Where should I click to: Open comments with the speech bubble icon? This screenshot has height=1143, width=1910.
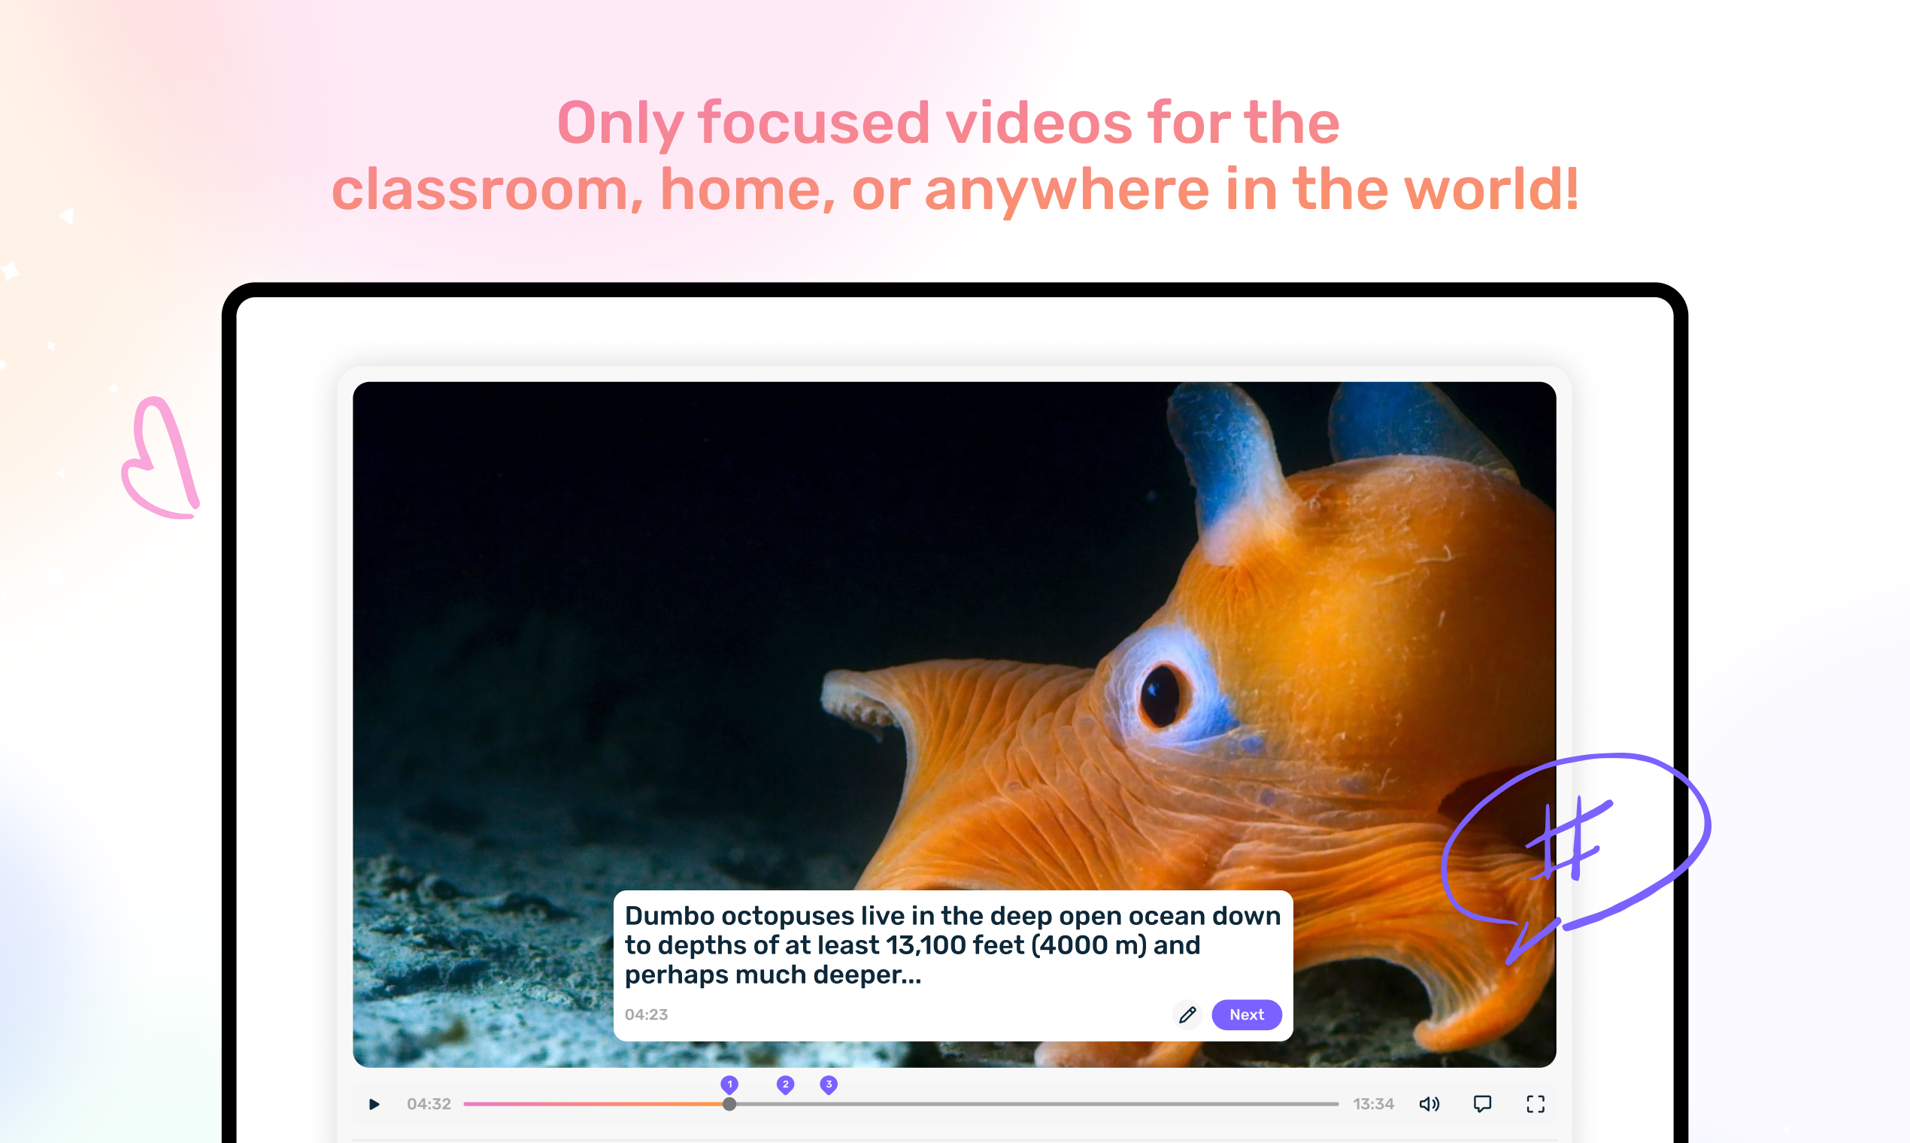coord(1482,1104)
